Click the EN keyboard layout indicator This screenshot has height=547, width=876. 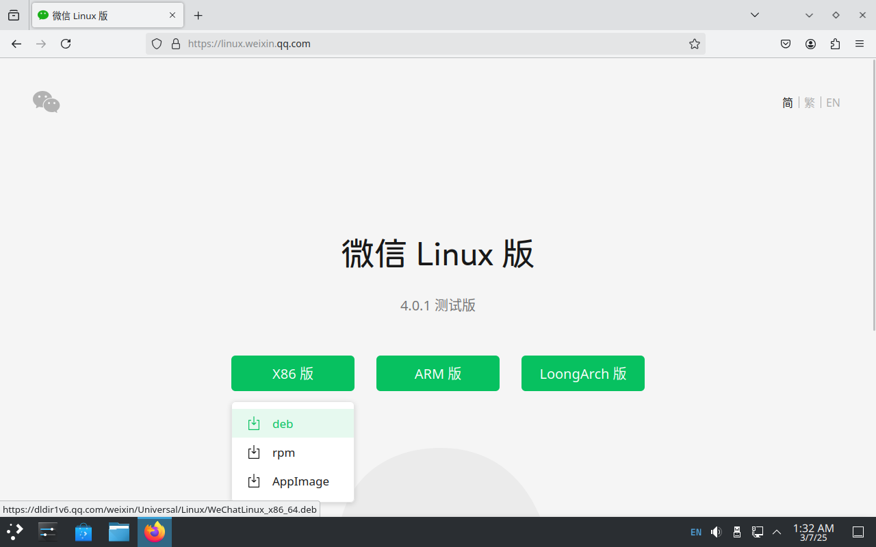[696, 532]
